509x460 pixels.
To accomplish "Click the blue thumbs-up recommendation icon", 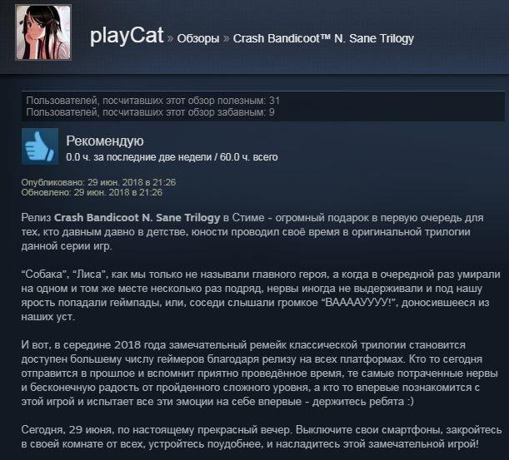I will 40,146.
